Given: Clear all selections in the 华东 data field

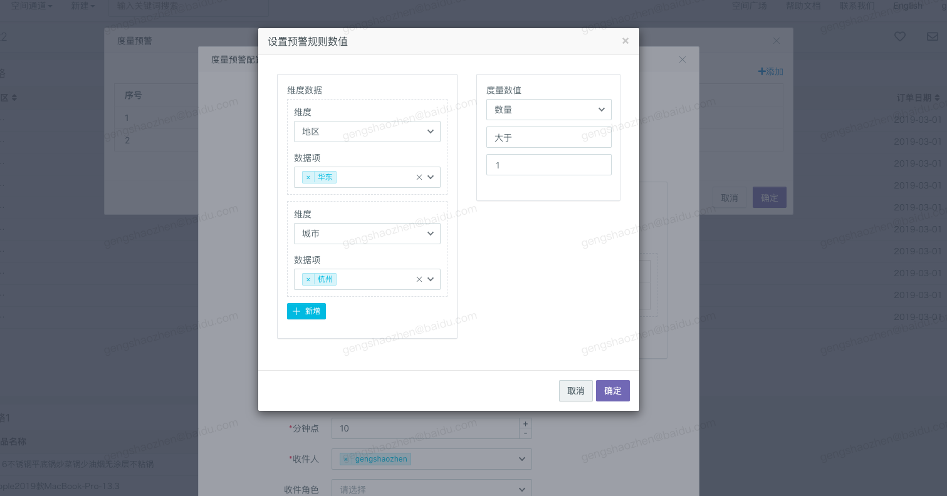Looking at the screenshot, I should (419, 177).
